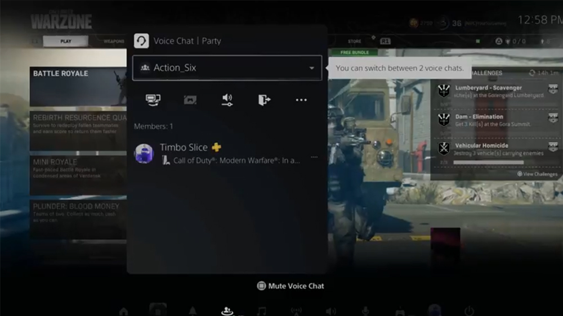Select Rebirth Resurgence Quads mode

[x=78, y=130]
